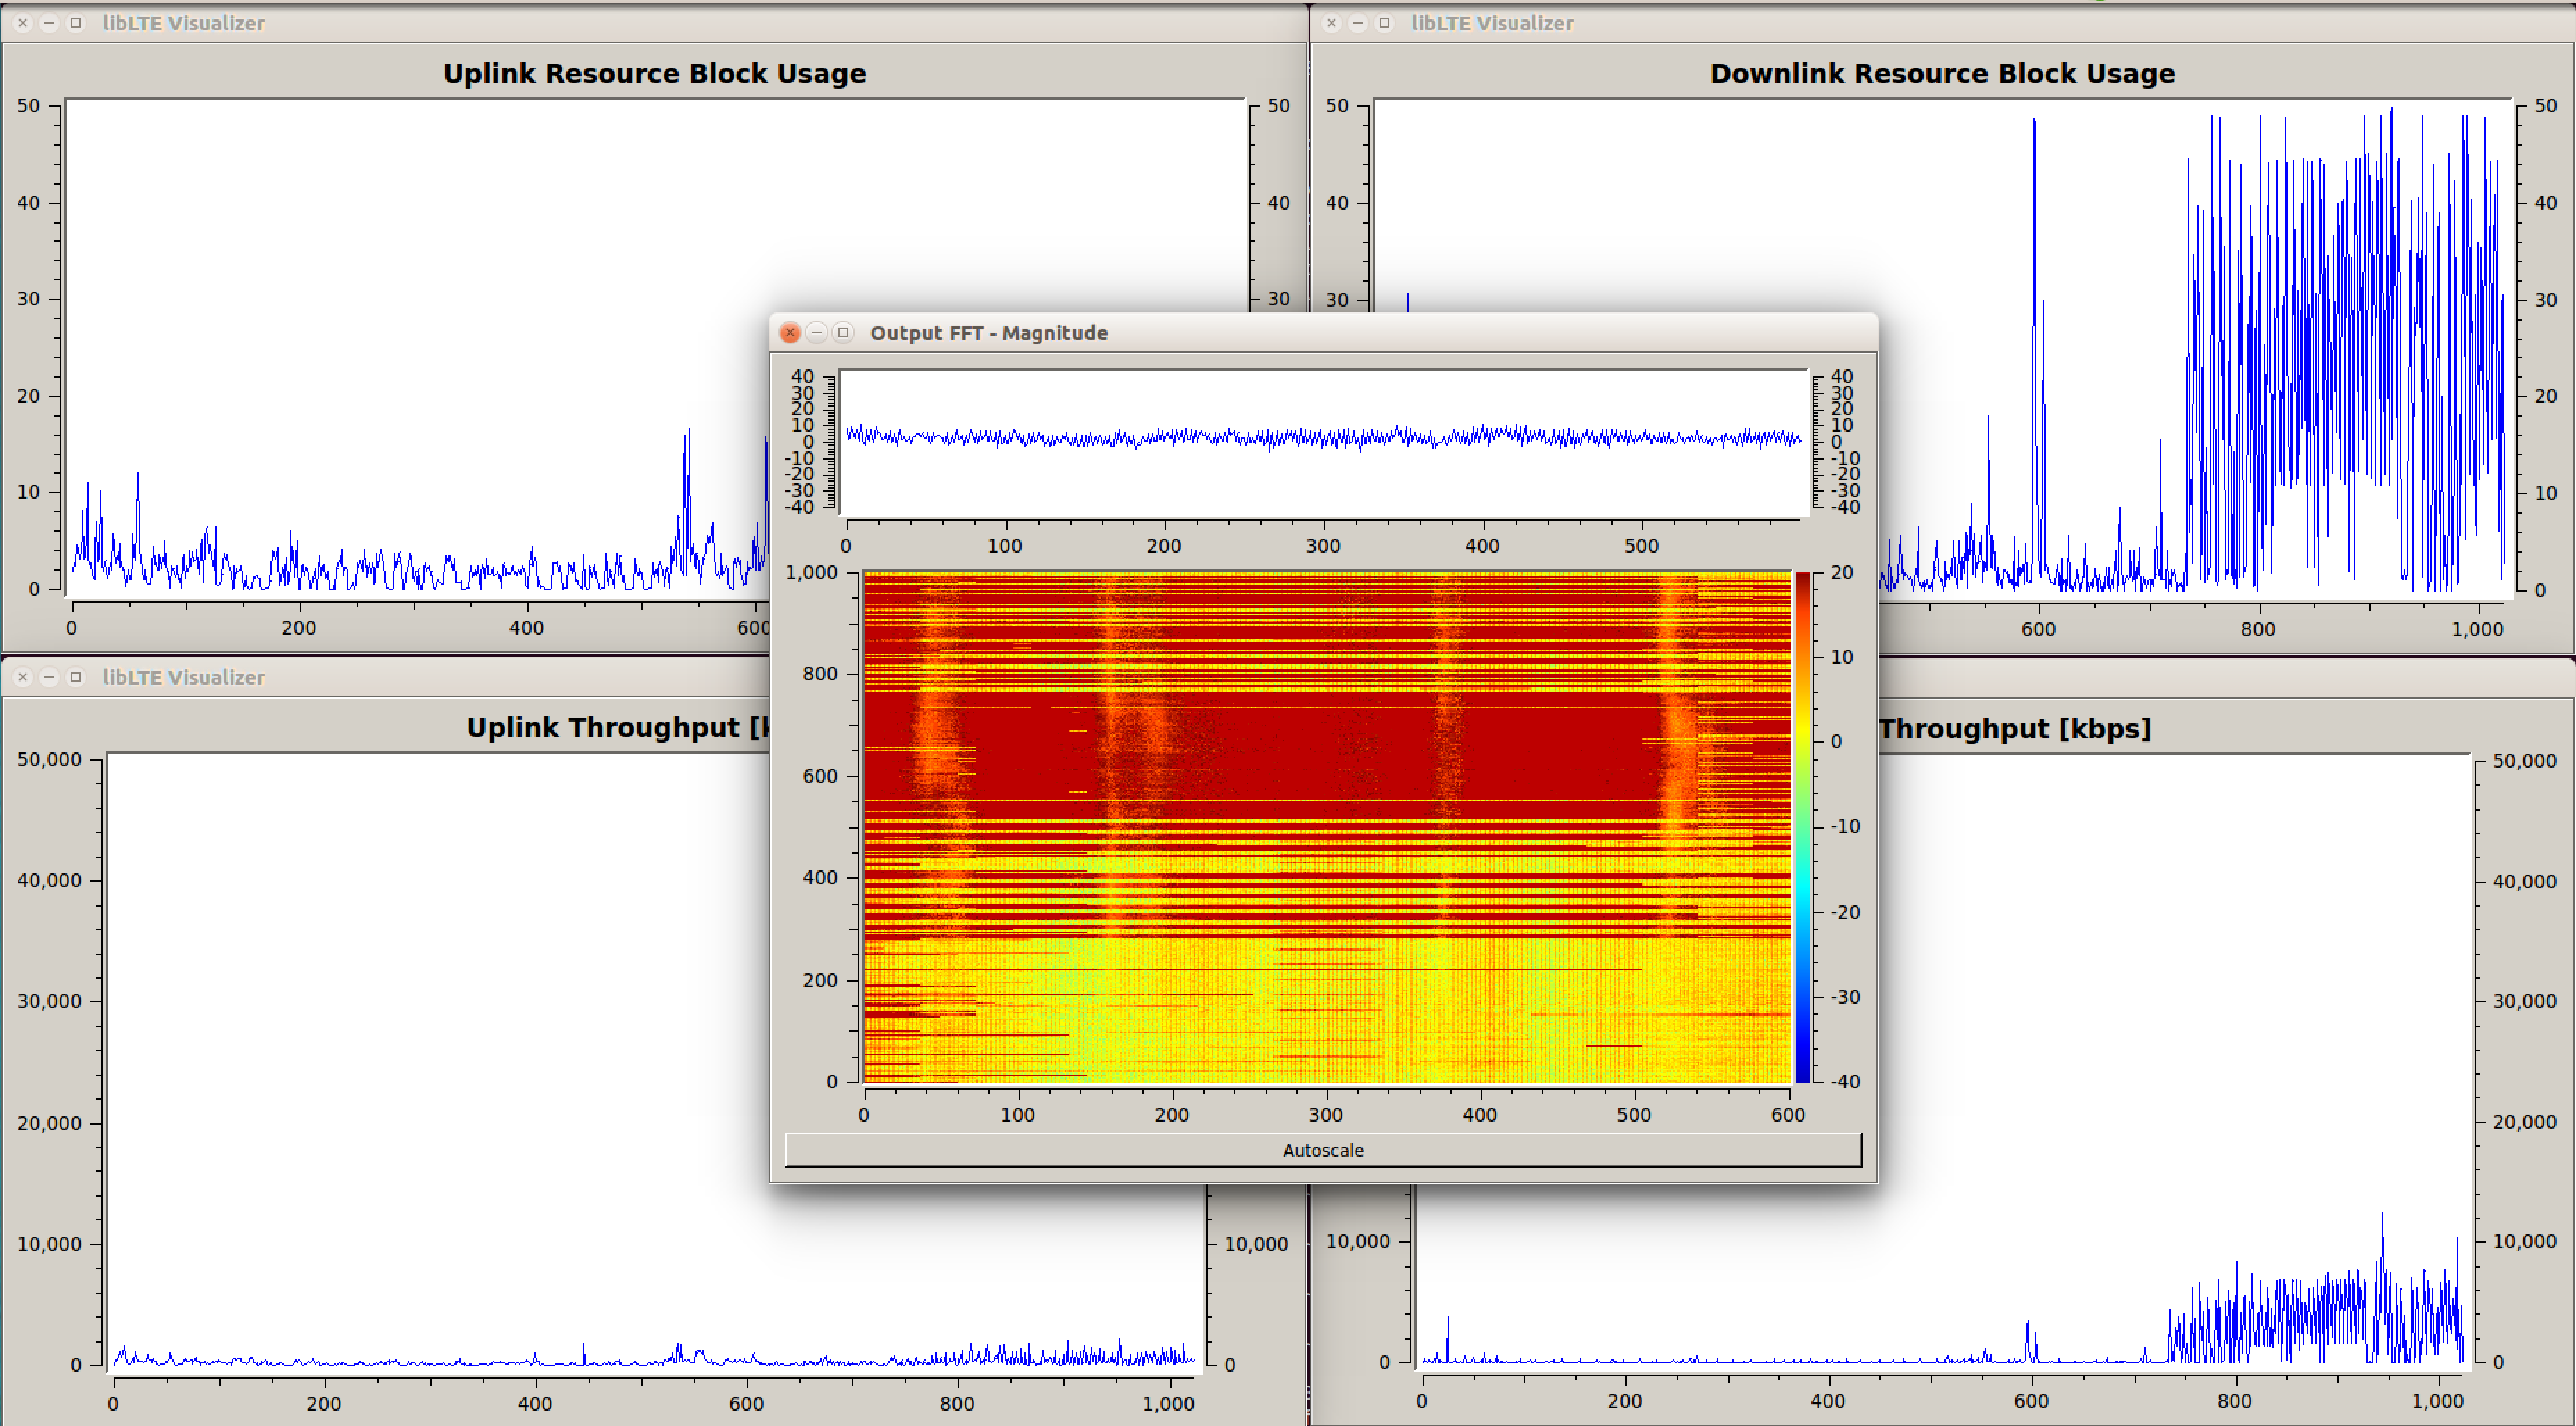Close the Output FFT - Magnitude window
Image resolution: width=2576 pixels, height=1426 pixels.
(790, 332)
